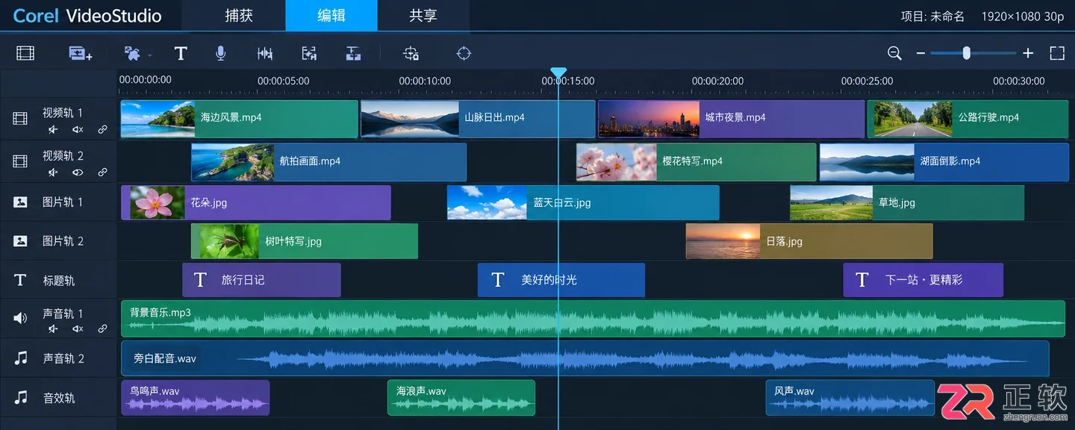Select the 蓝天白云.jpg image clip
Viewport: 1075px width, 430px height.
(x=583, y=202)
